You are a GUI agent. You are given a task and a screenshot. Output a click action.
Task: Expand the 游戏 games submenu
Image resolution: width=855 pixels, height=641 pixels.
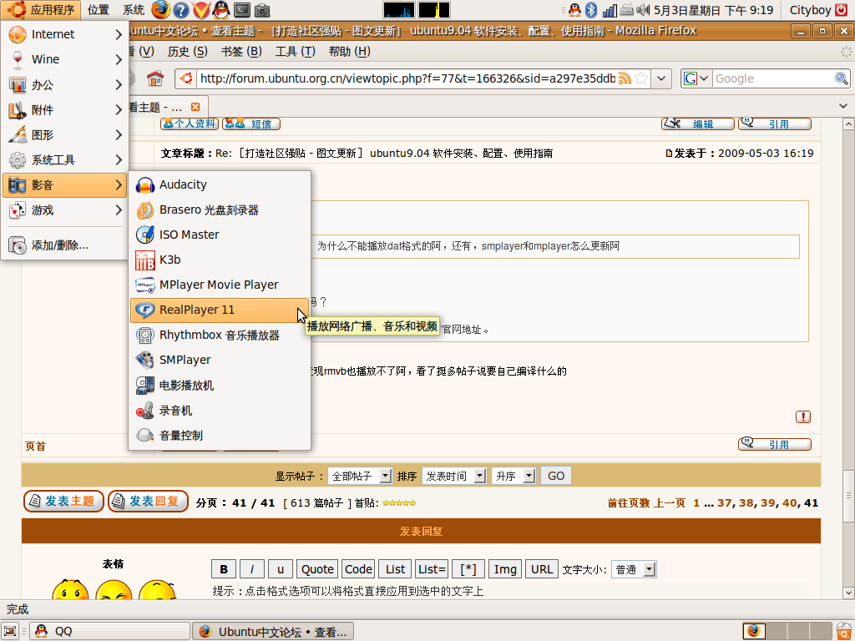[x=65, y=209]
